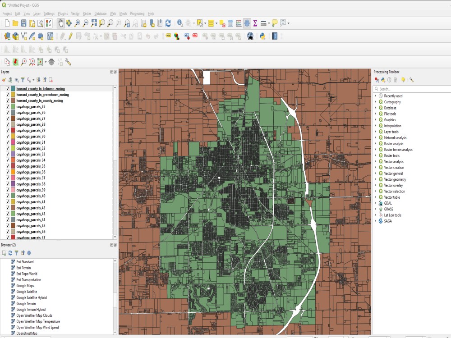Image resolution: width=451 pixels, height=338 pixels.
Task: Uncheck the cuyahoga_parcels_28 layer
Action: 8,124
